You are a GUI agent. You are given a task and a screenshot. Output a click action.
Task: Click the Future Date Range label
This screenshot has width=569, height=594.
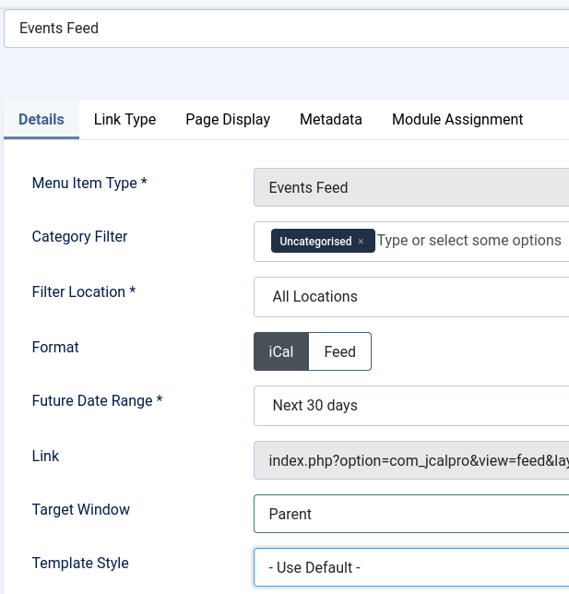[98, 401]
